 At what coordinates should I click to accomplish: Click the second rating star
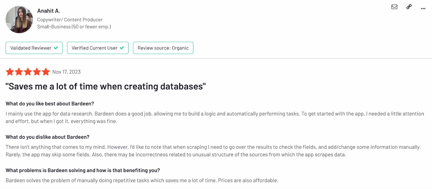click(19, 72)
